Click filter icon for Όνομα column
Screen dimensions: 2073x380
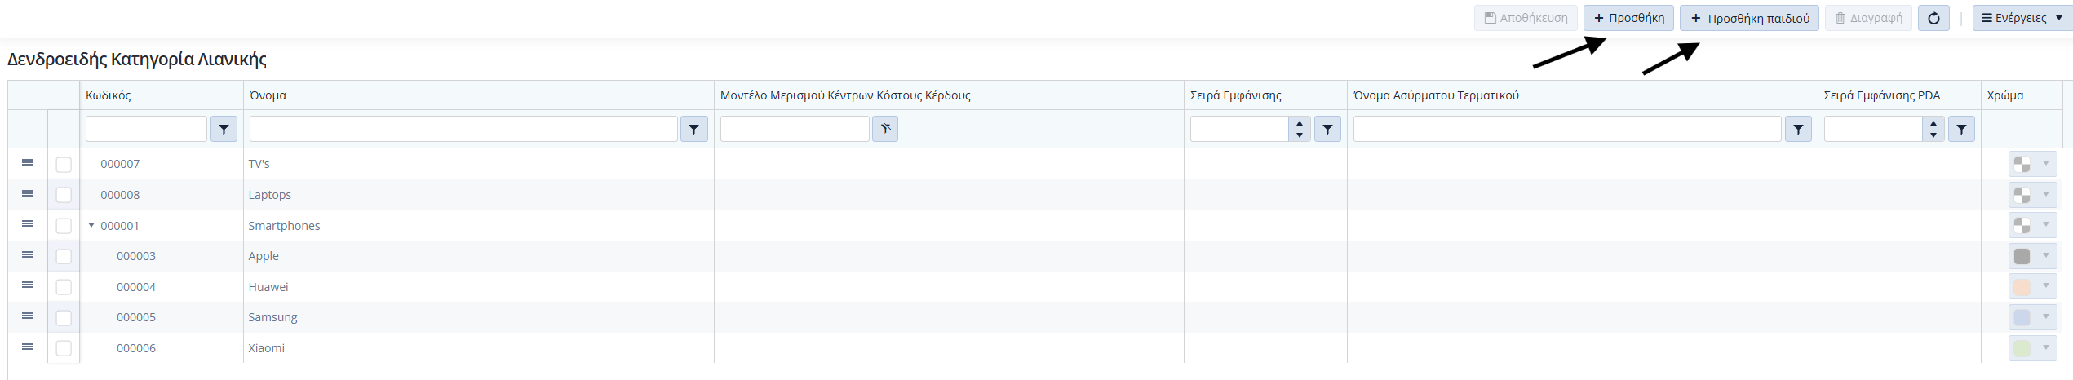pos(693,129)
